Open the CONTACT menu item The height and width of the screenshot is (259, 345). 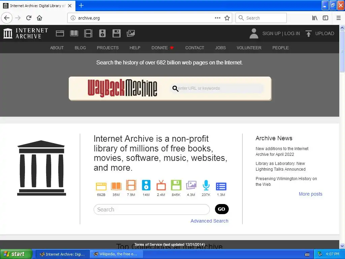pyautogui.click(x=195, y=48)
